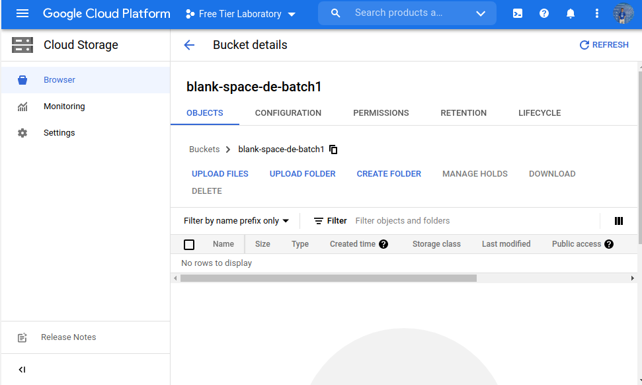Expand the search bar dropdown chevron
The image size is (642, 385).
[481, 13]
